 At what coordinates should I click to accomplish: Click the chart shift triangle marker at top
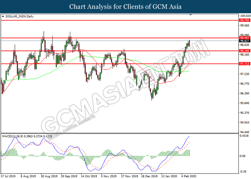190,15
